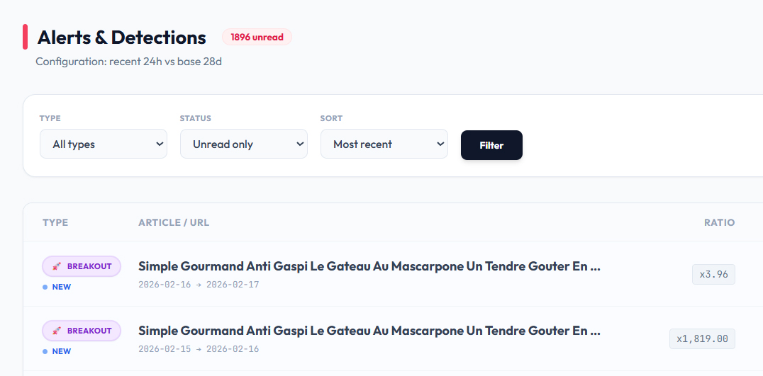The width and height of the screenshot is (763, 376).
Task: Click the RATIO column header
Action: coord(719,222)
